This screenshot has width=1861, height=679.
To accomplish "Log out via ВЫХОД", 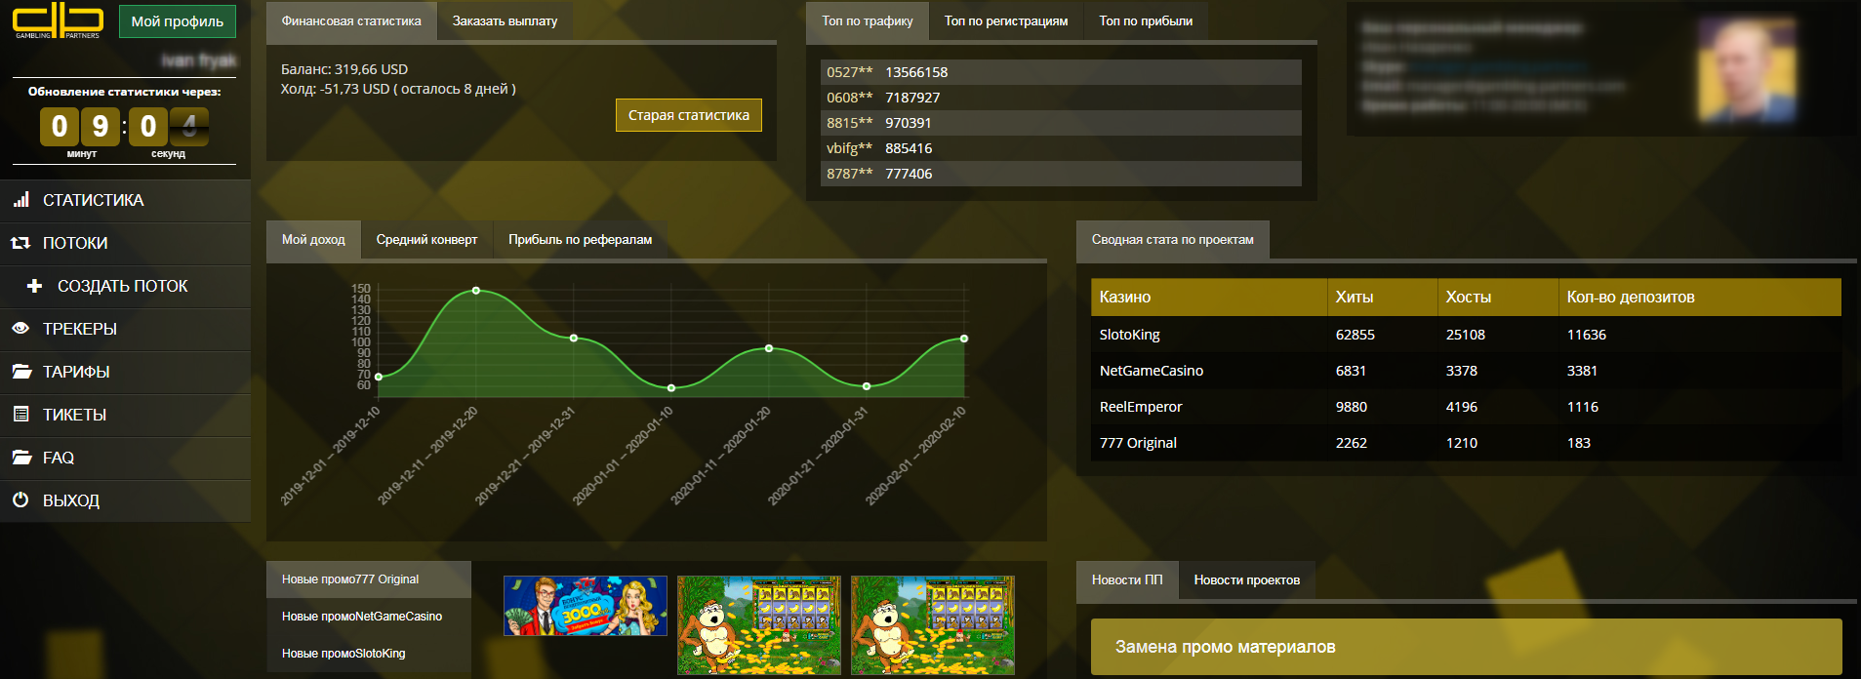I will coord(125,500).
